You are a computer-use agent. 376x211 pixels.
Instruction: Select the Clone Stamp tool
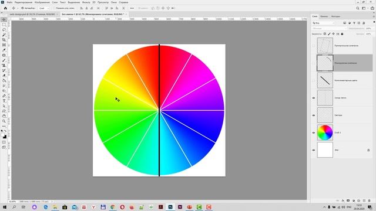pyautogui.click(x=4, y=65)
